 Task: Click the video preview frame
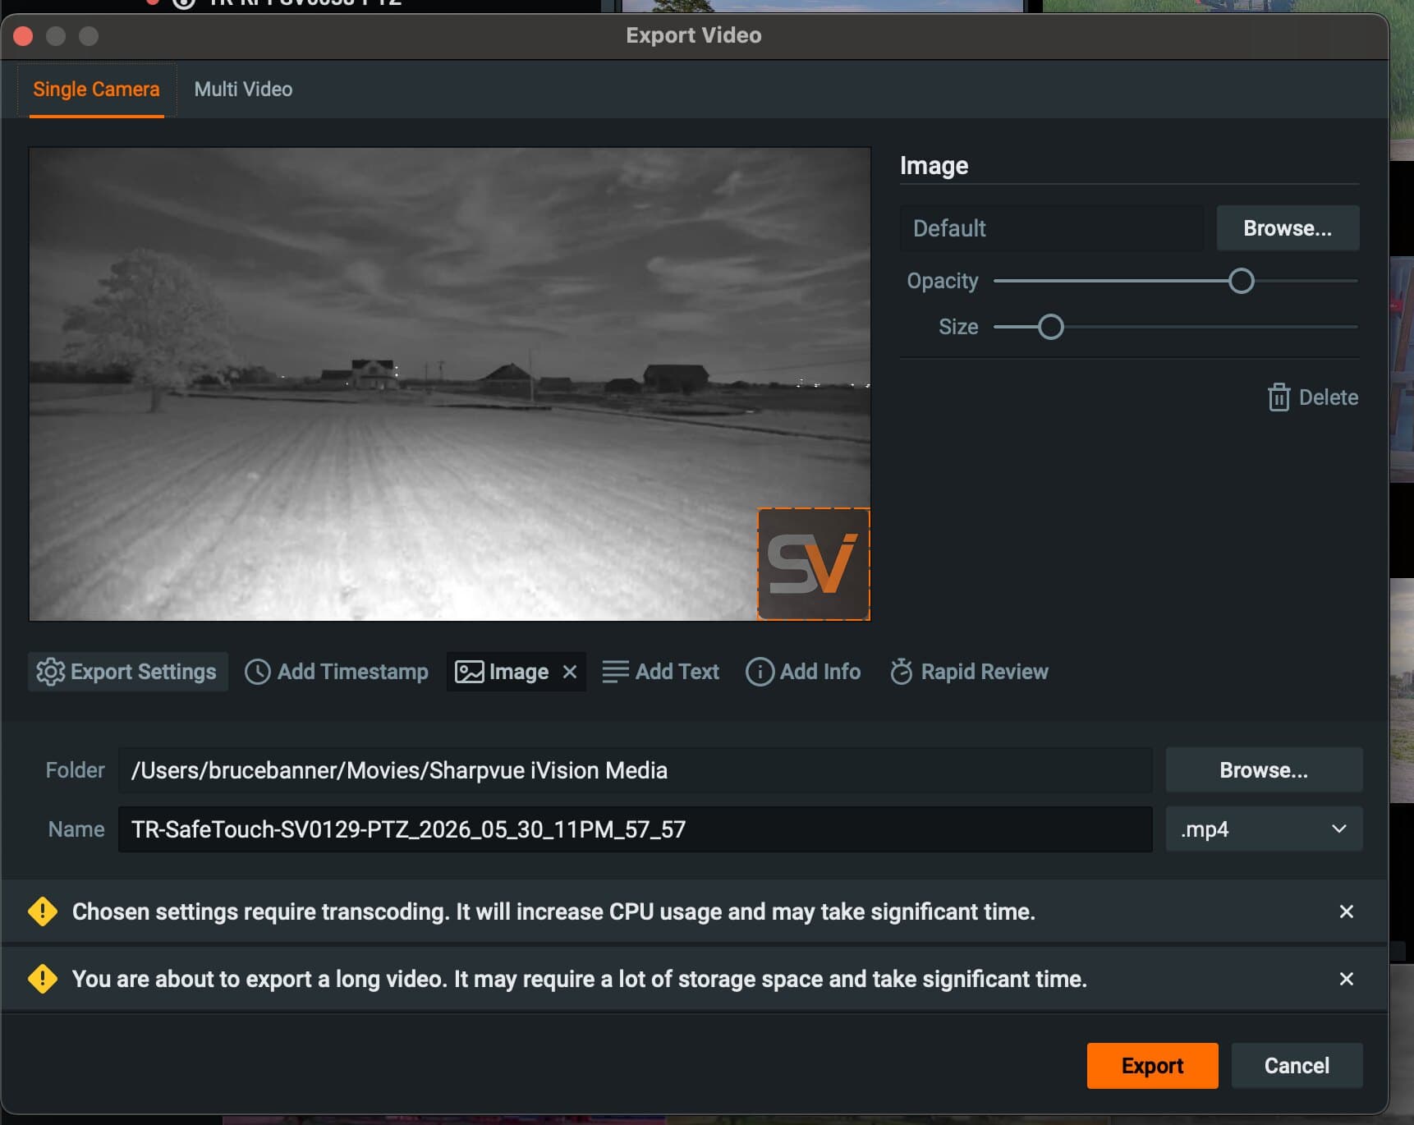click(449, 384)
